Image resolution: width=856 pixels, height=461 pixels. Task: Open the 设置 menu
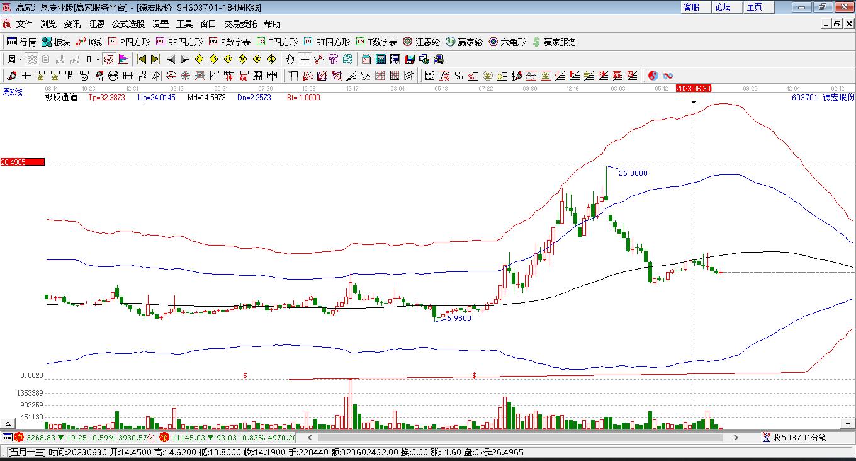point(160,24)
